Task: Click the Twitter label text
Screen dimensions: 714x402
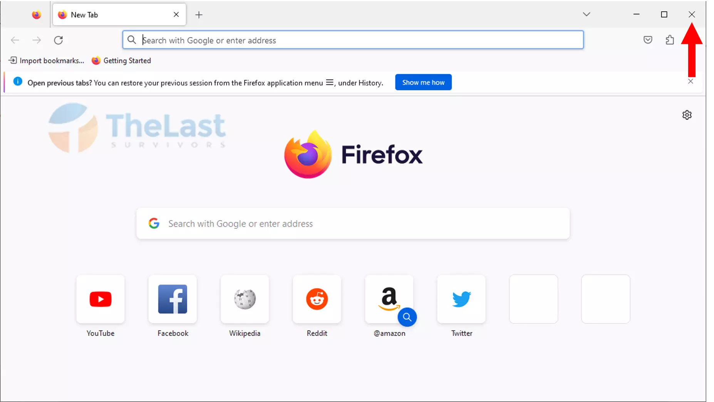Action: click(x=462, y=333)
